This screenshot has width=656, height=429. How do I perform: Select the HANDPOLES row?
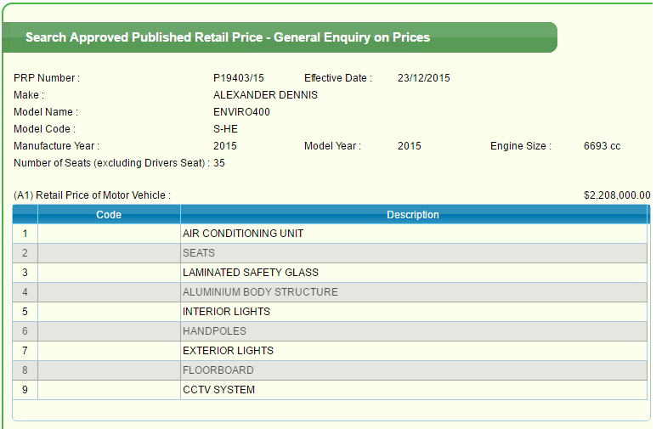click(214, 331)
